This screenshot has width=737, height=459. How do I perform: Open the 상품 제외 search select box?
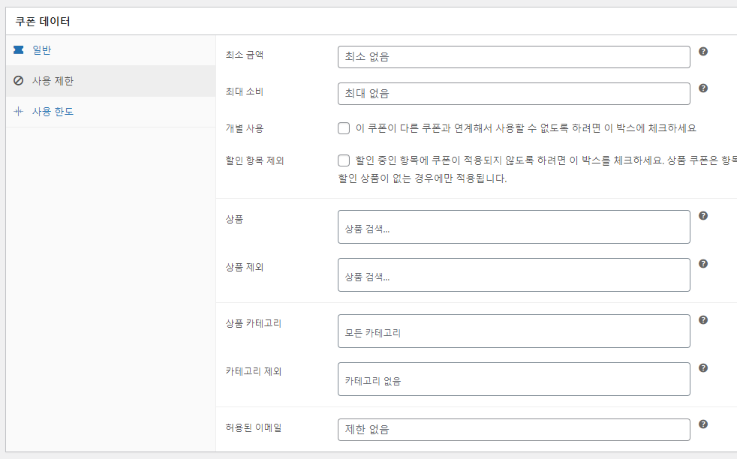pyautogui.click(x=514, y=274)
